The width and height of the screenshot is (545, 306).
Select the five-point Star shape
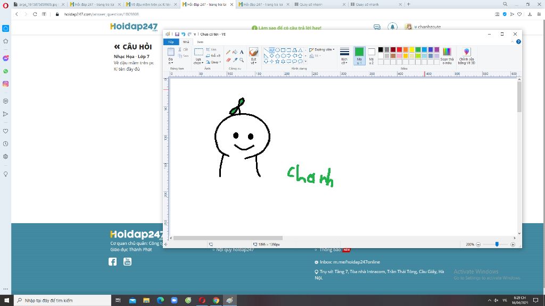click(277, 62)
